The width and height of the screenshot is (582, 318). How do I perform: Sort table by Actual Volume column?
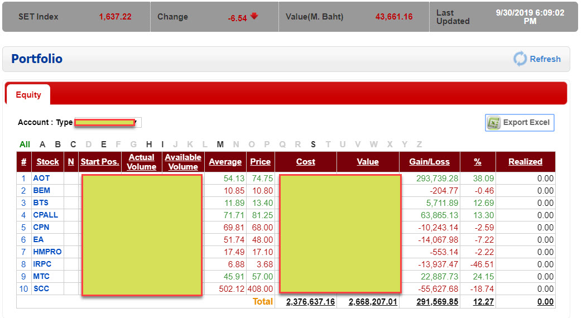pos(141,162)
